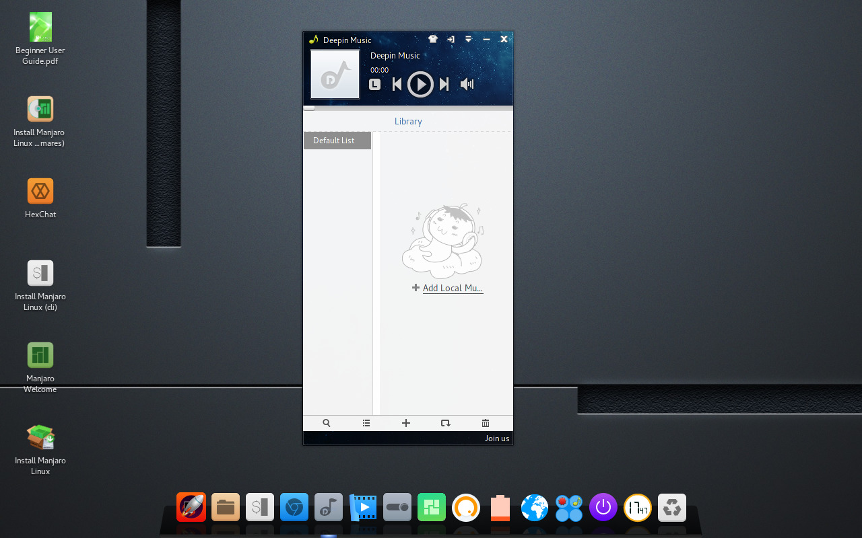Screen dimensions: 862x538
Task: Click the Add Local Music link
Action: pos(447,287)
